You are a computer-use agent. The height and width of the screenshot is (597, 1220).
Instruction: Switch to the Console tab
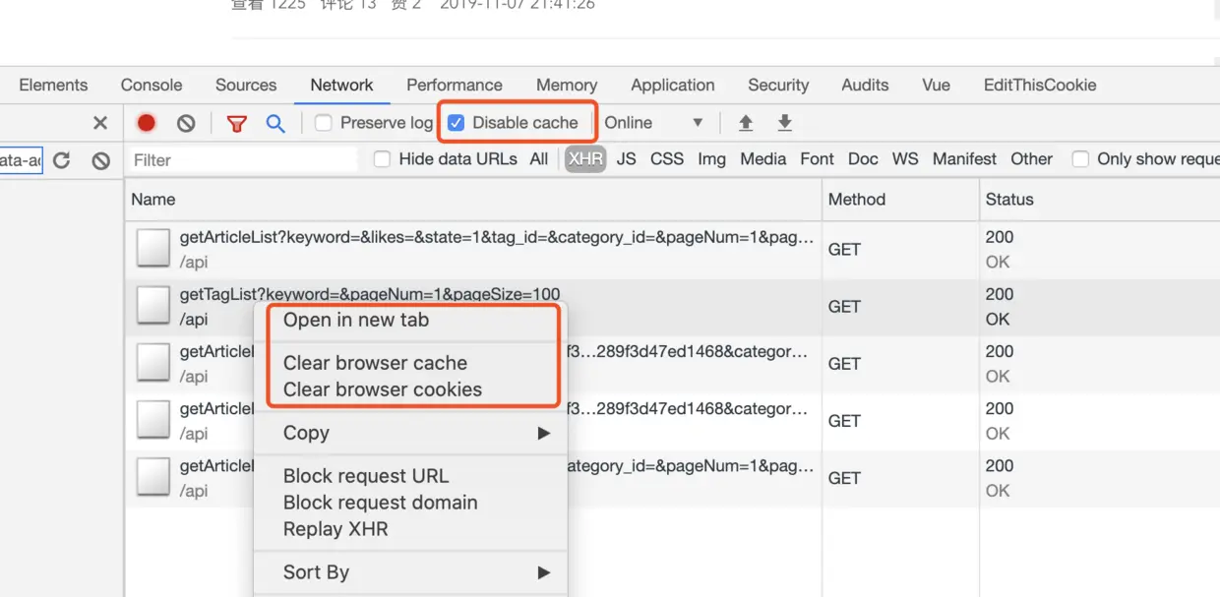pyautogui.click(x=152, y=85)
